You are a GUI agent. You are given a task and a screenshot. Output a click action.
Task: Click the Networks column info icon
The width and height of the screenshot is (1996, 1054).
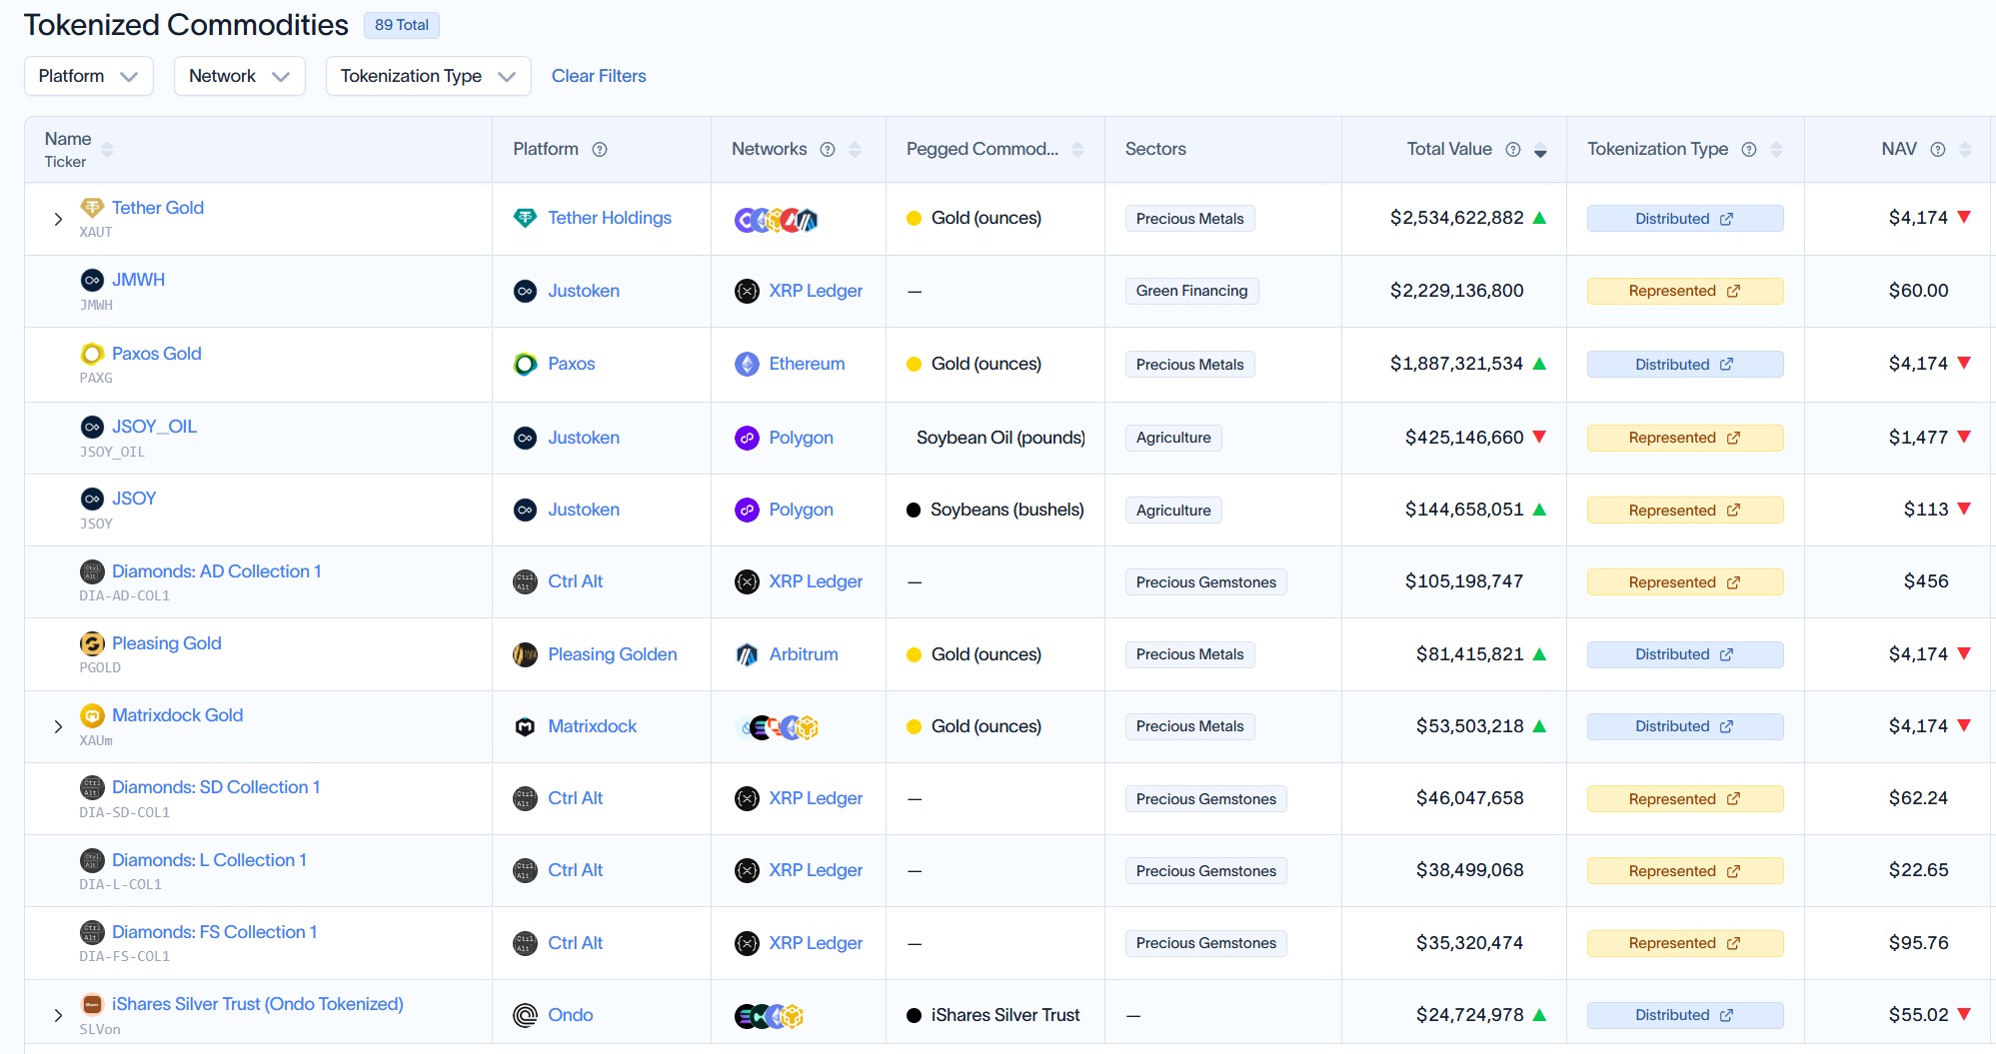(828, 150)
